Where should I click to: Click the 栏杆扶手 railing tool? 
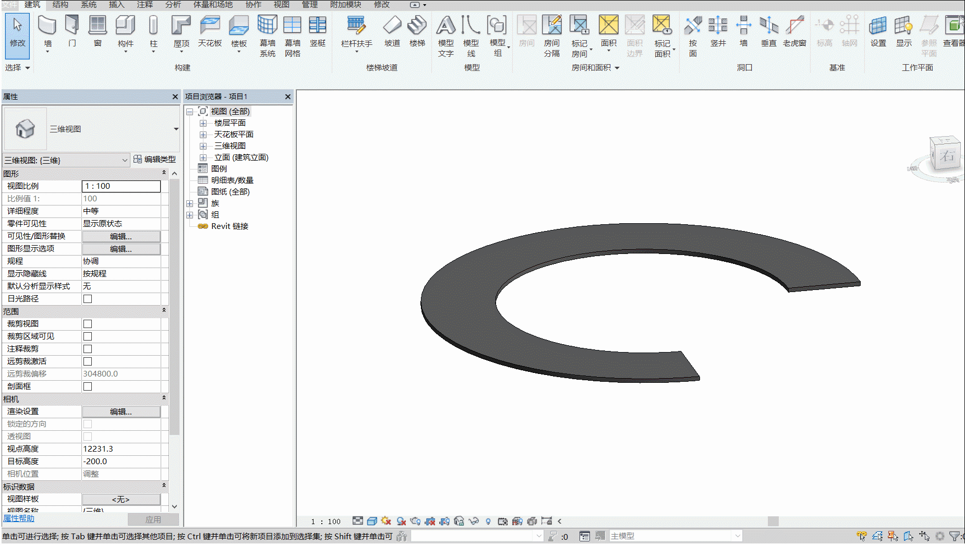click(356, 33)
